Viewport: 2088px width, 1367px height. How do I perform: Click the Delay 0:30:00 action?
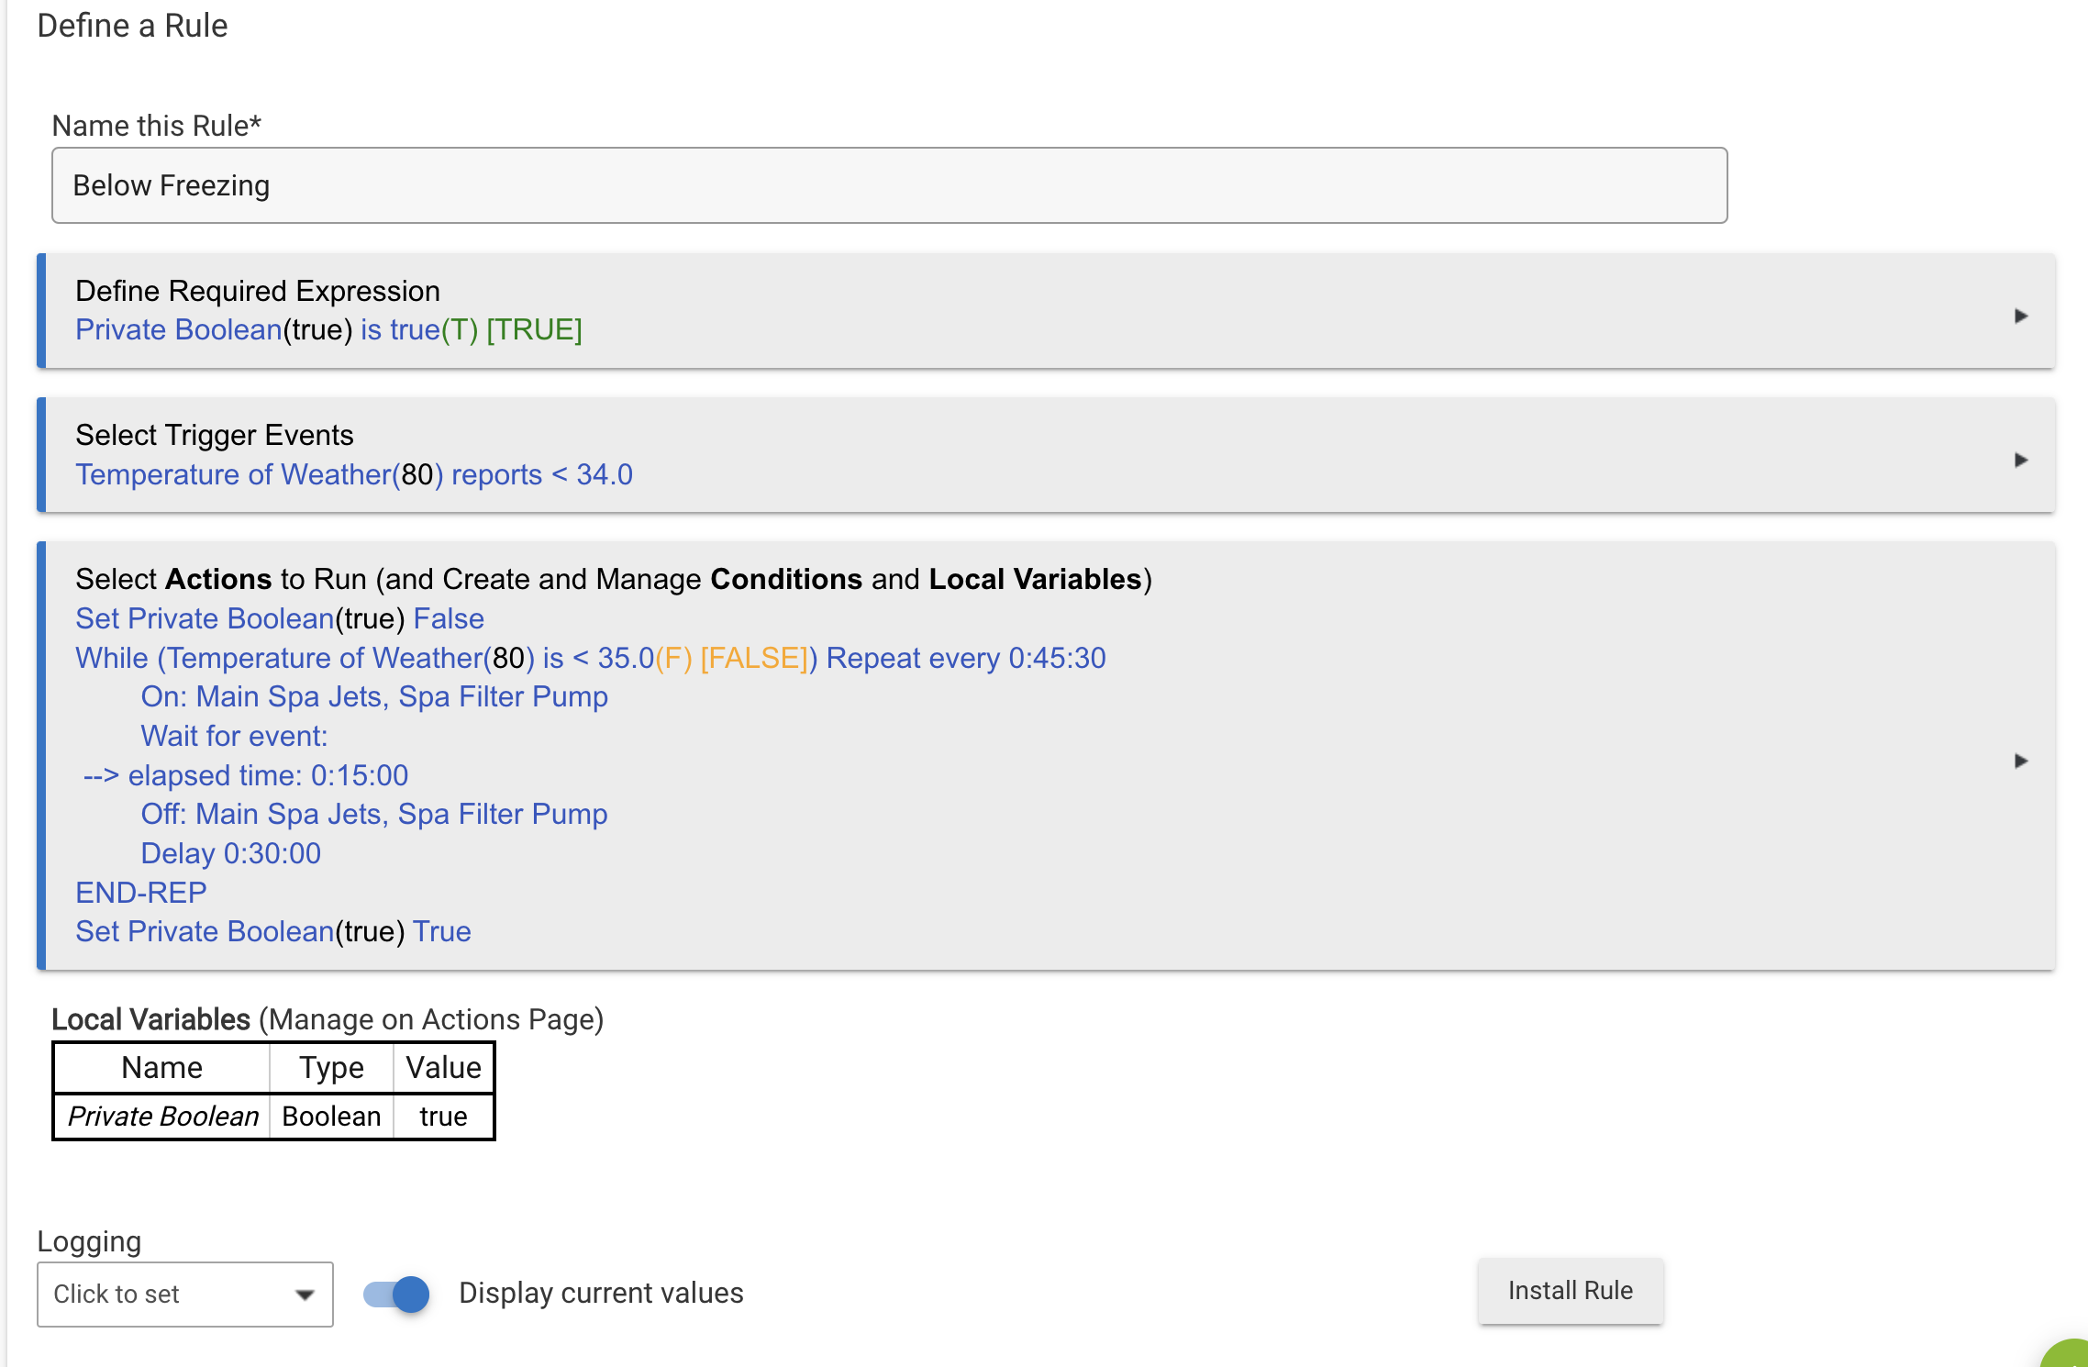coord(230,853)
